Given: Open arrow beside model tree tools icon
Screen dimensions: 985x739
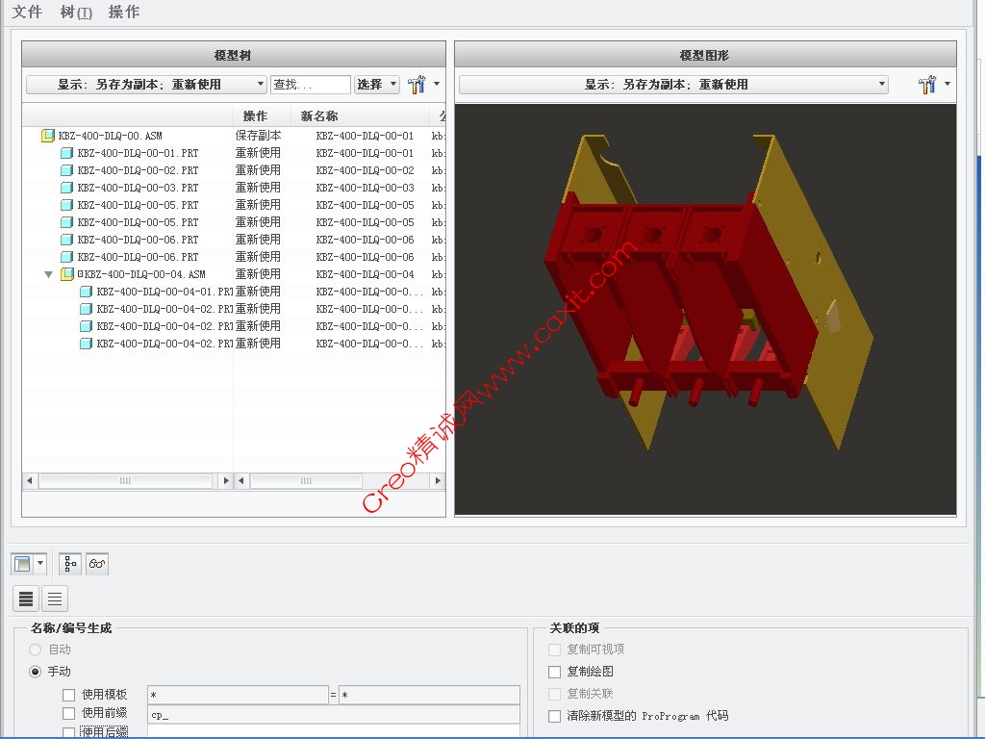Looking at the screenshot, I should tap(437, 84).
